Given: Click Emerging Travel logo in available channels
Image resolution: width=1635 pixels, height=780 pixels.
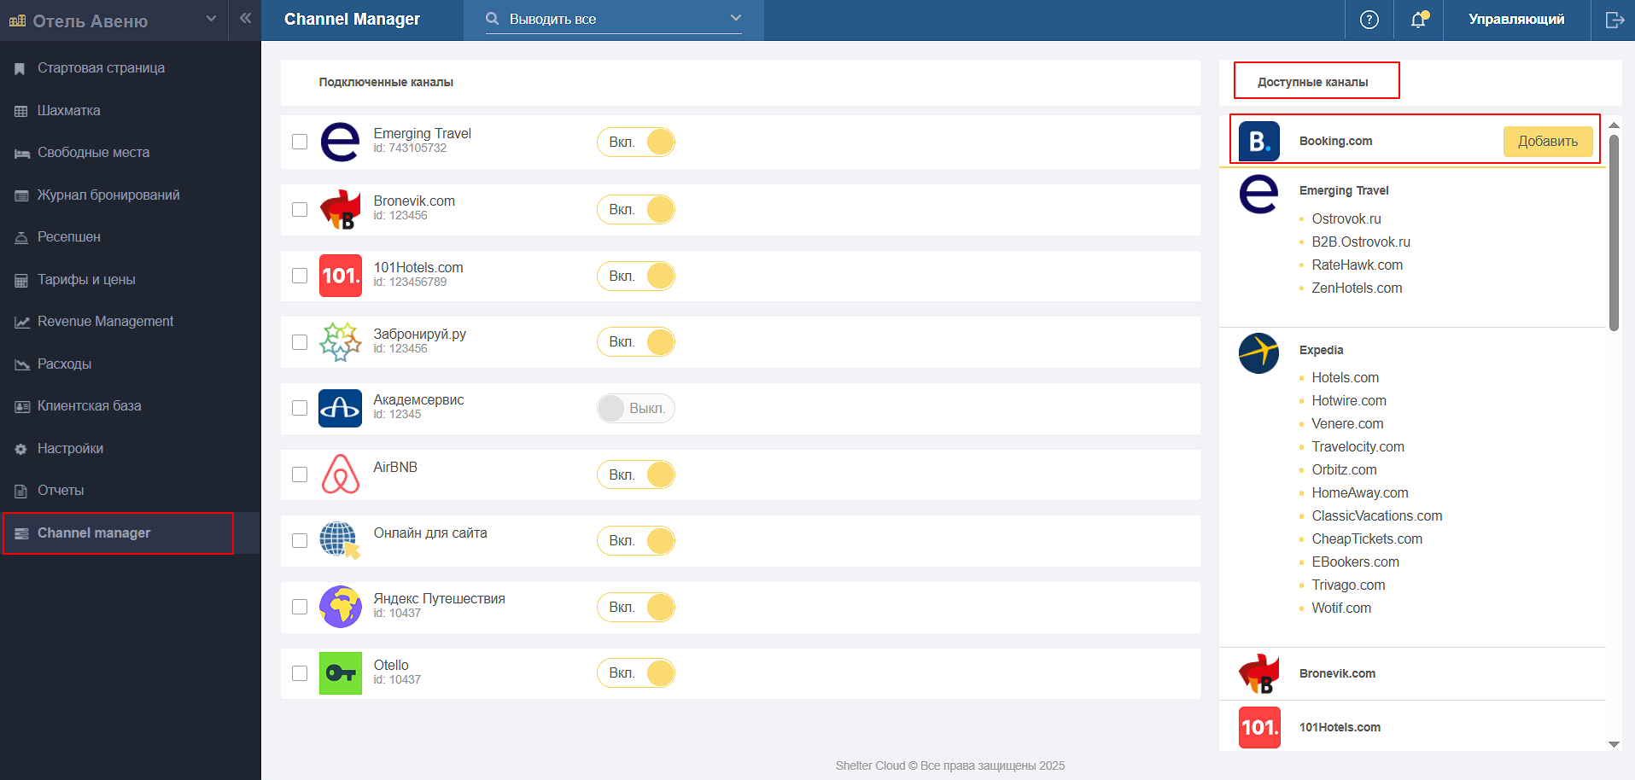Looking at the screenshot, I should click(x=1258, y=194).
